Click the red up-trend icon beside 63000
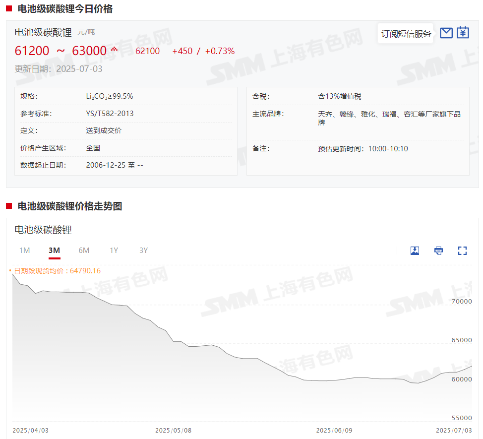This screenshot has height=439, width=483. point(115,49)
